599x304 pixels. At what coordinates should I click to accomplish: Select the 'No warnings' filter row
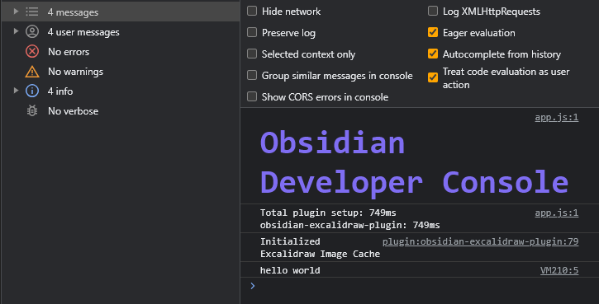click(x=121, y=71)
